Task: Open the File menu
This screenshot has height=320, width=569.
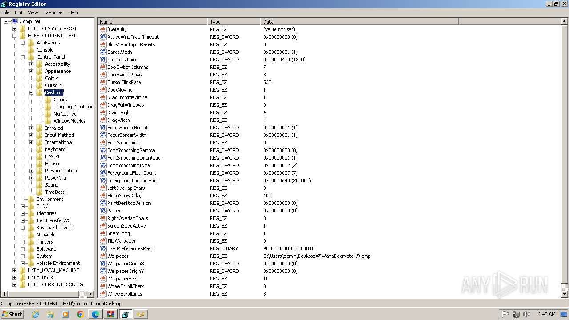Action: pyautogui.click(x=6, y=12)
